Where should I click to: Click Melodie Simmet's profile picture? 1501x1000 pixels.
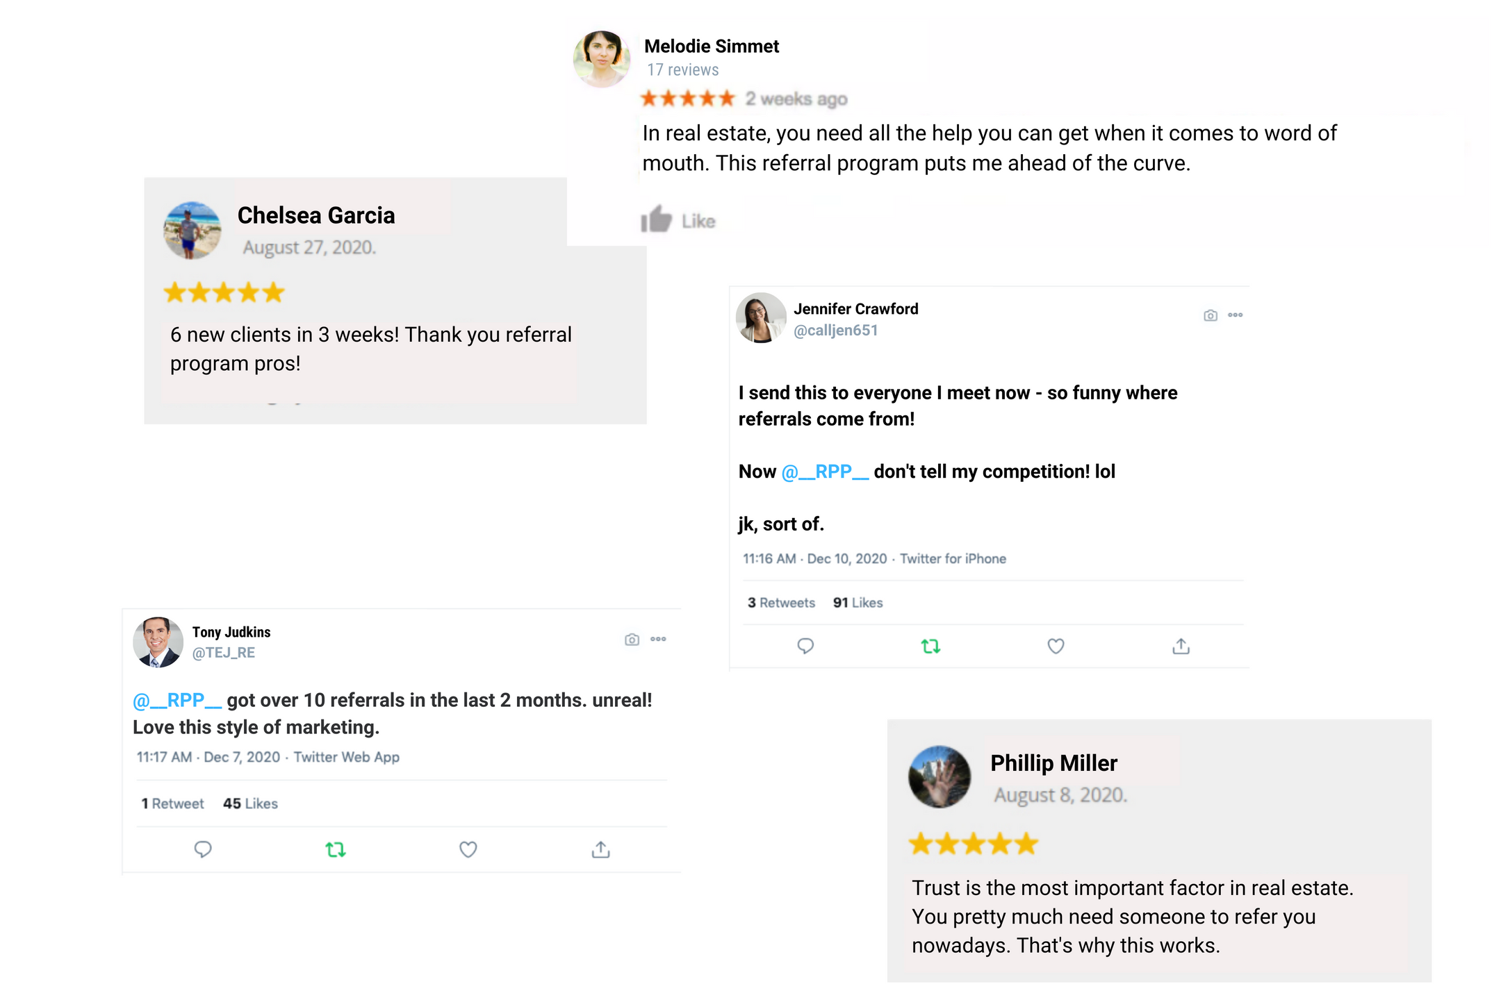point(602,59)
